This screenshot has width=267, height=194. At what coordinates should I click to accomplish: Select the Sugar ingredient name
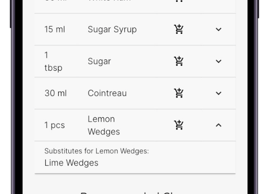click(99, 61)
